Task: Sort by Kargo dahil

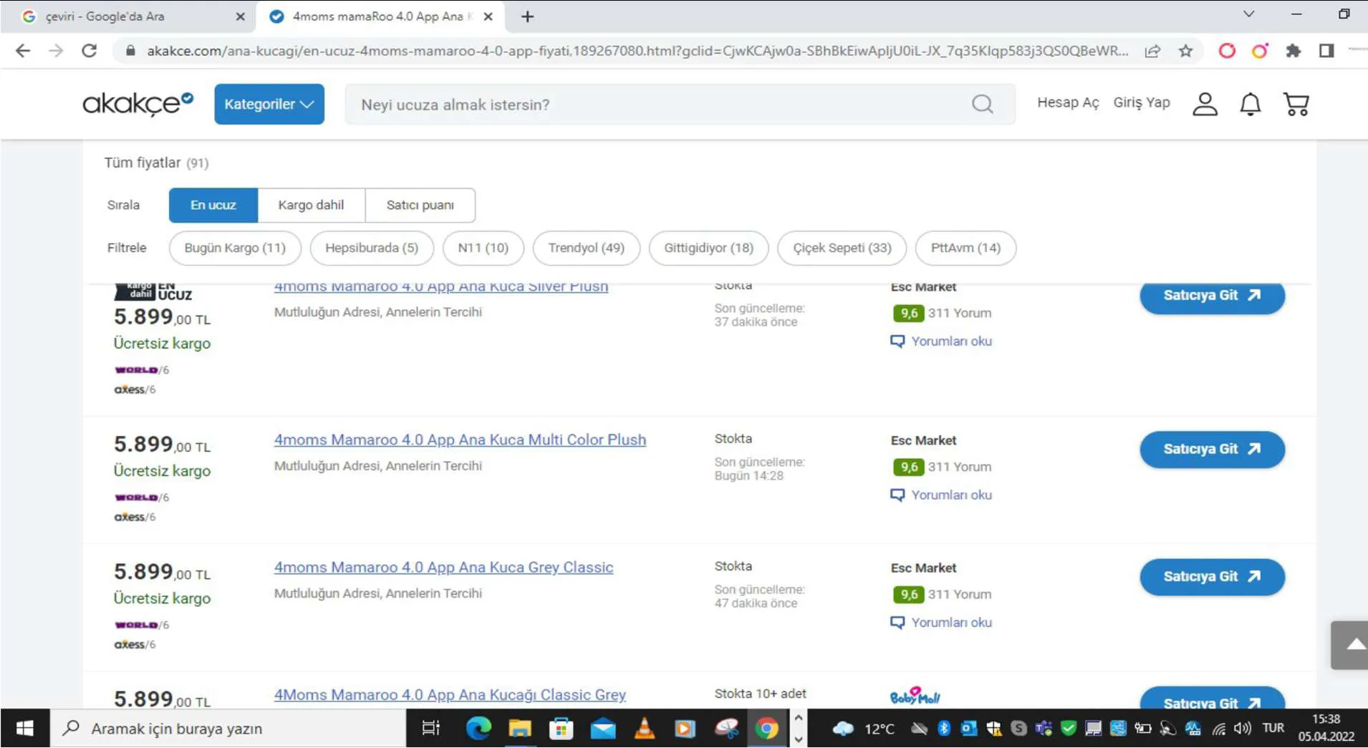Action: point(311,205)
